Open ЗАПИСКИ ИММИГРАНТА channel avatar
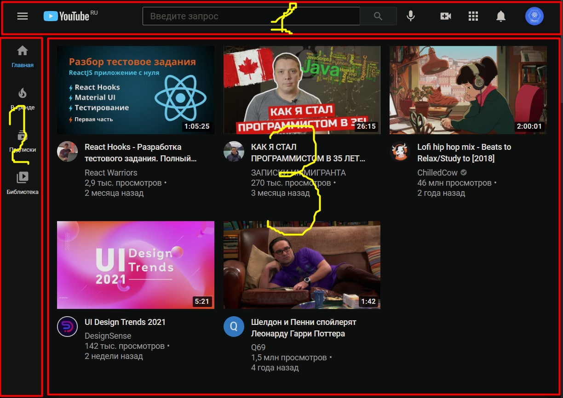 click(234, 151)
